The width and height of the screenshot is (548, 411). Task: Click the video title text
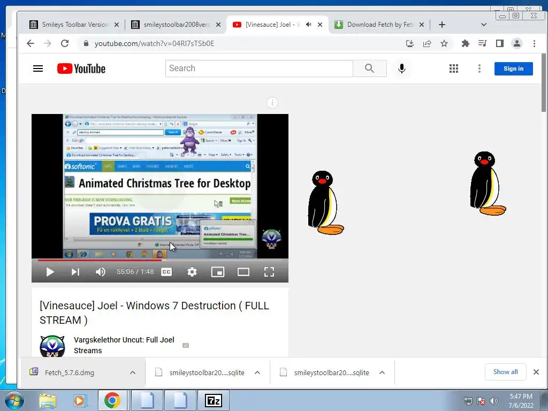(154, 313)
